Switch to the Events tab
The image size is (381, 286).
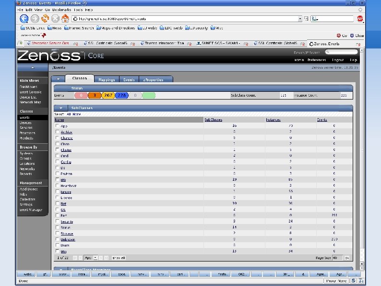click(129, 80)
